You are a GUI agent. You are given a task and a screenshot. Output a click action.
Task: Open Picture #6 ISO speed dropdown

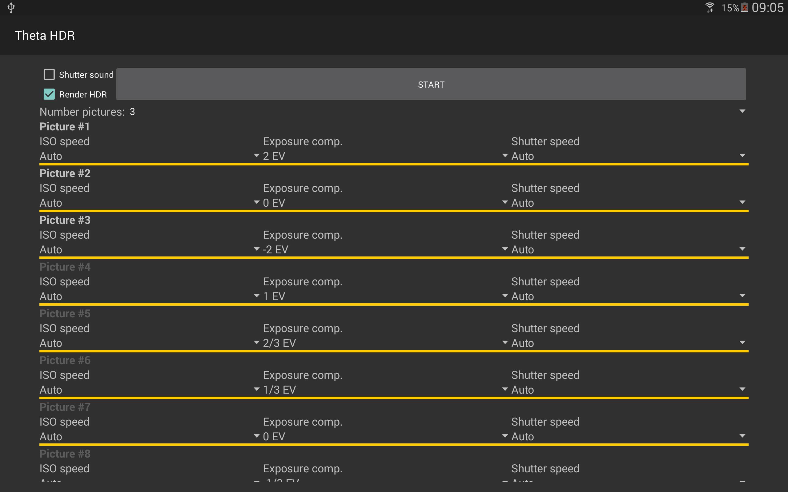[150, 390]
